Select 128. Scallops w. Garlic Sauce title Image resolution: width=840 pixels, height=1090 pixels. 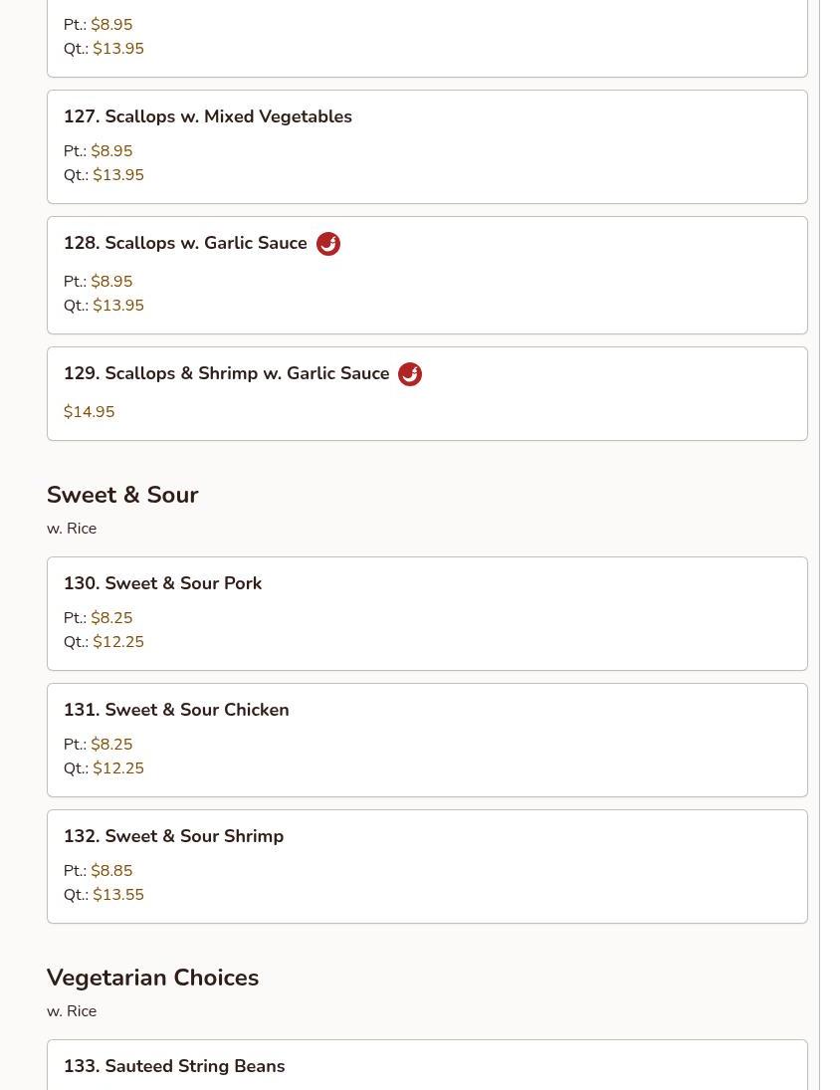(185, 243)
